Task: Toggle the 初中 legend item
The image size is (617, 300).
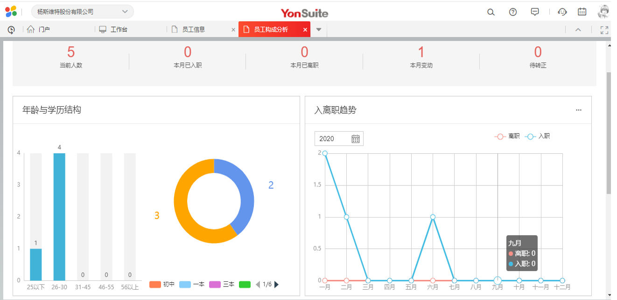Action: coord(162,284)
